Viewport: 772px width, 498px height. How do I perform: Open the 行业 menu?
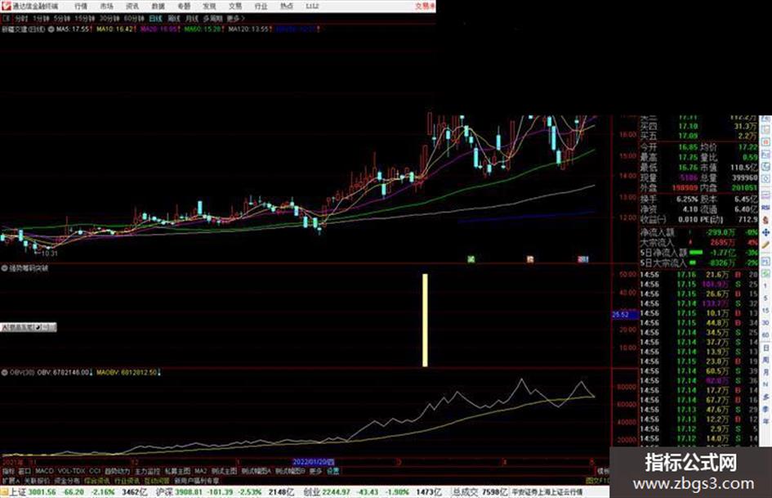point(261,6)
